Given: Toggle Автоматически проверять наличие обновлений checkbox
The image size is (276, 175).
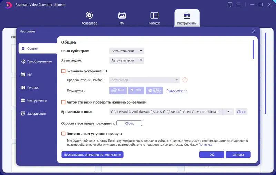Looking at the screenshot, I should 63,102.
